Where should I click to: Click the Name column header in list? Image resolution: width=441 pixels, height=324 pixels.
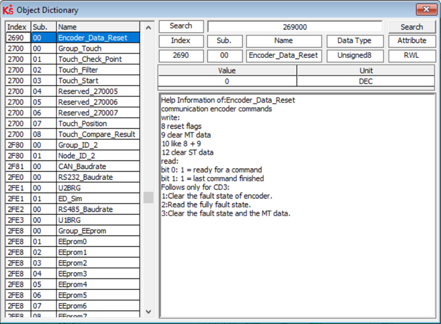coord(97,27)
